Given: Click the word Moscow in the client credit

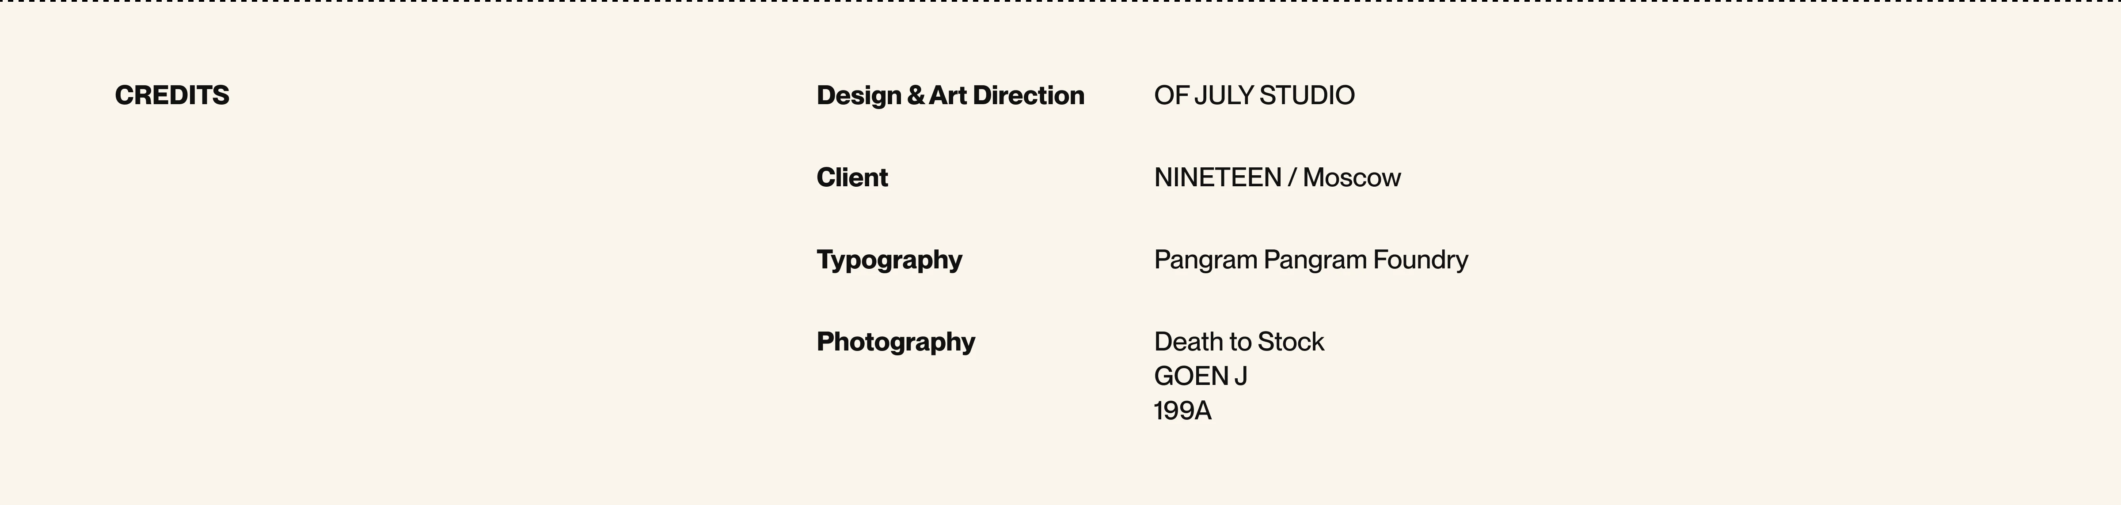Looking at the screenshot, I should [1351, 177].
